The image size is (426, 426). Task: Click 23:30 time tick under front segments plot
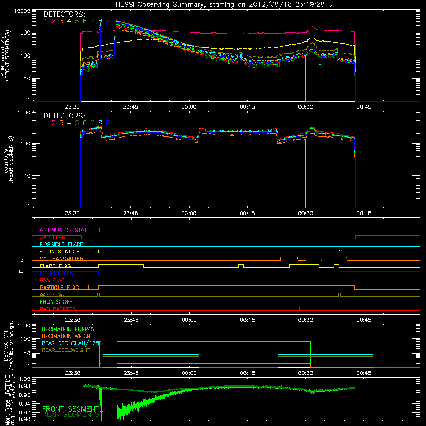[72, 107]
